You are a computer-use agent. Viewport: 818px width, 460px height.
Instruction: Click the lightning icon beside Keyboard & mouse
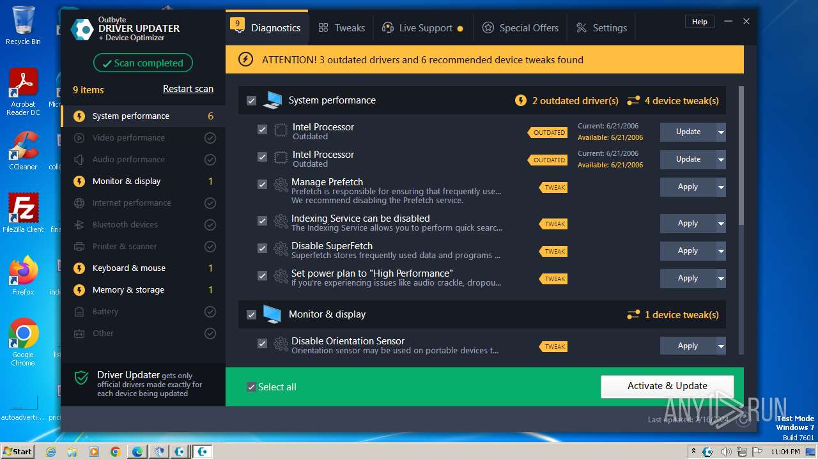(x=79, y=268)
